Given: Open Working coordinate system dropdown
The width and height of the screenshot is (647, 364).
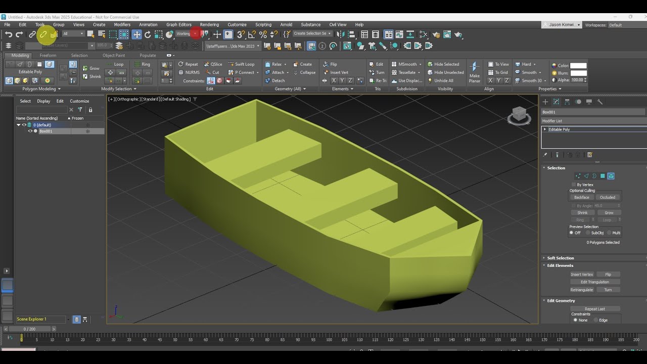Looking at the screenshot, I should [187, 34].
